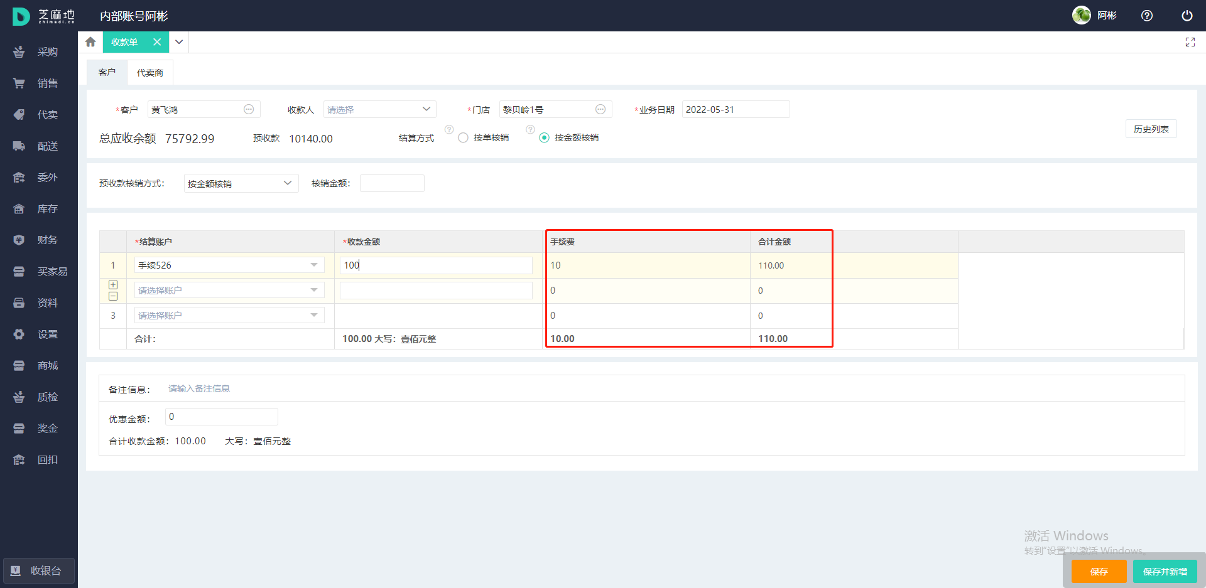The height and width of the screenshot is (588, 1206).
Task: Click help icon next to 按金额核销
Action: (x=530, y=129)
